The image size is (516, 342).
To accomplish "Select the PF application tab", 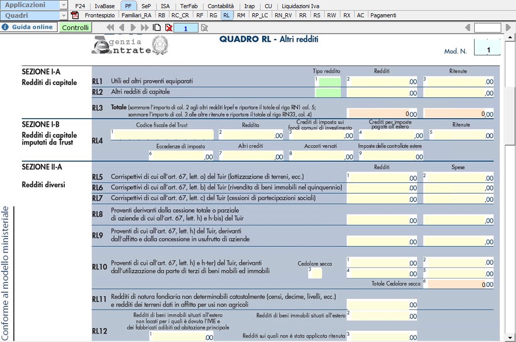I will point(128,6).
